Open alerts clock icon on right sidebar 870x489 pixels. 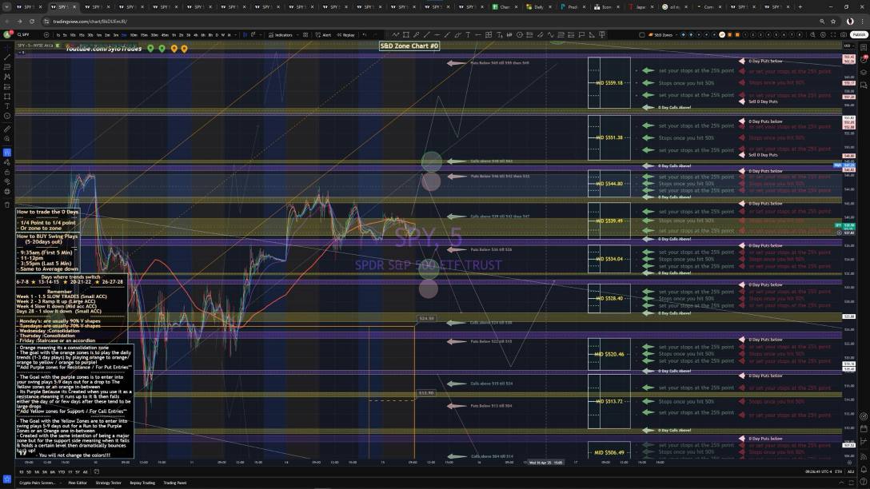coord(864,61)
